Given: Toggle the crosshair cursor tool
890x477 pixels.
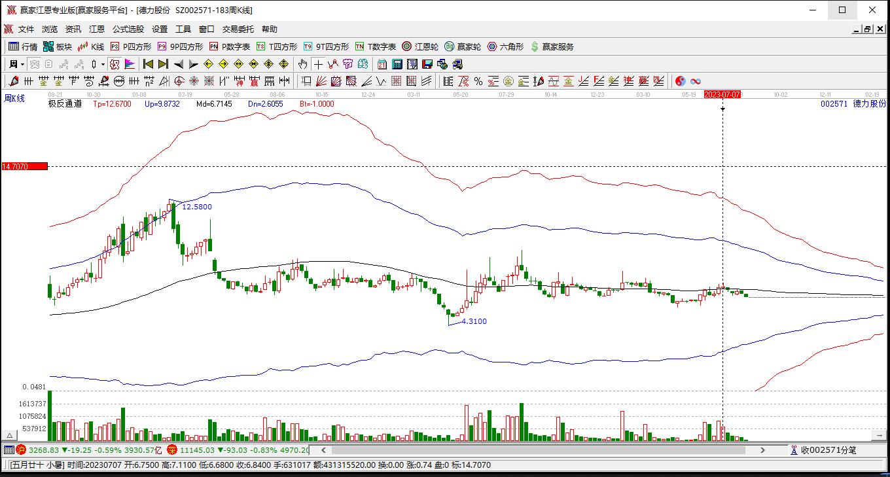Looking at the screenshot, I should pyautogui.click(x=318, y=64).
